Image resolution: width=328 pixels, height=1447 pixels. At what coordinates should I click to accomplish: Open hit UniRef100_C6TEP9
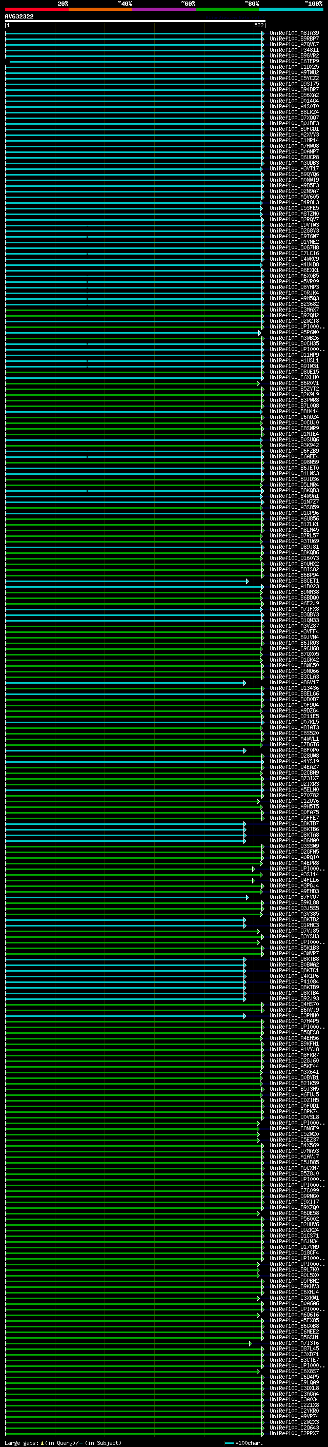tap(294, 61)
